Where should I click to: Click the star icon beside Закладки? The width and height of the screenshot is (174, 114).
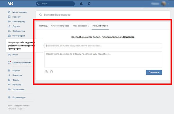click(9, 75)
